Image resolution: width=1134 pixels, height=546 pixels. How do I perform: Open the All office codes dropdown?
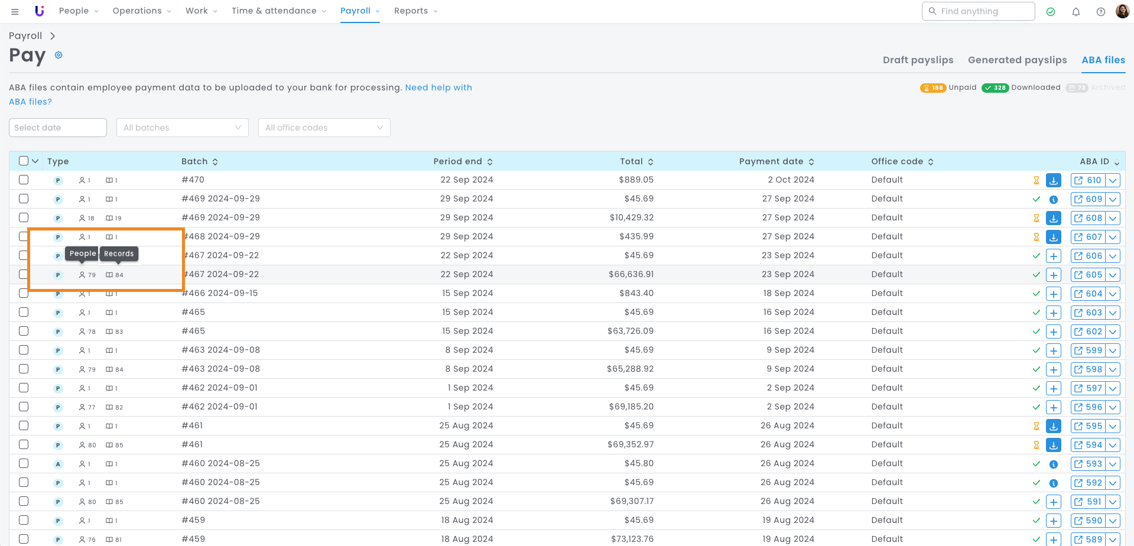(324, 128)
